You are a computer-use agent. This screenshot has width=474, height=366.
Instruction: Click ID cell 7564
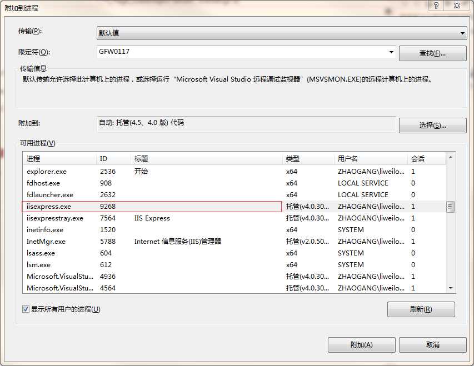108,218
